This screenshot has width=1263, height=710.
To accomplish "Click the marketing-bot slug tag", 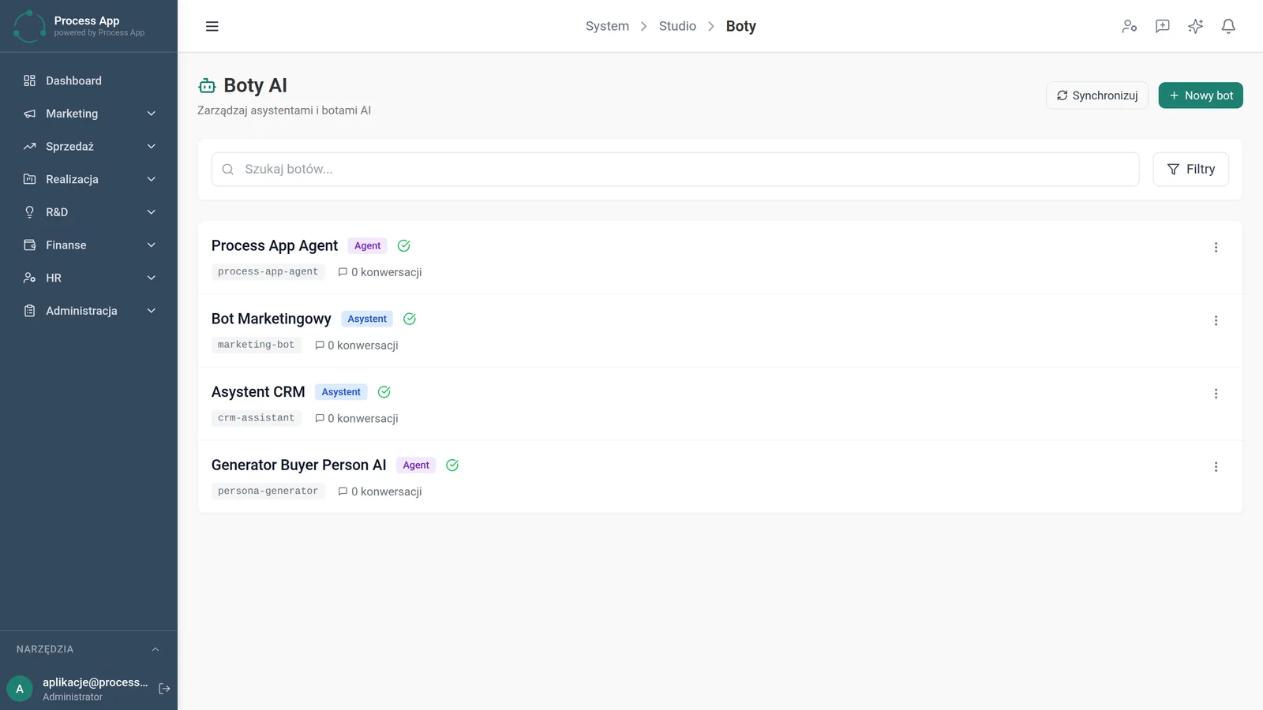I will tap(256, 345).
